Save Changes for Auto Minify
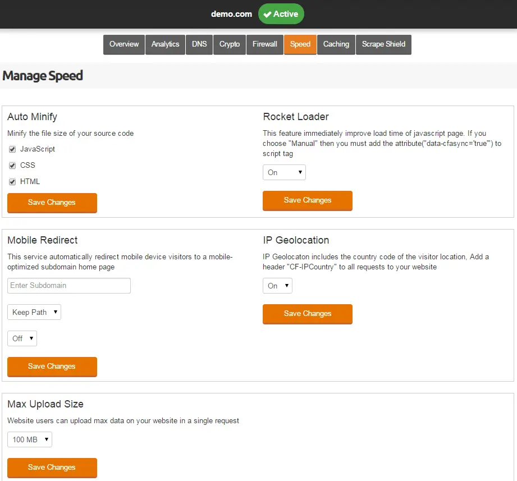The height and width of the screenshot is (481, 517). coord(52,203)
